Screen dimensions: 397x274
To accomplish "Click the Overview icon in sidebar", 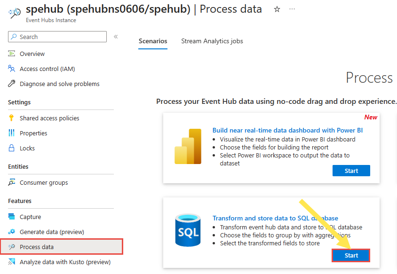I will coord(11,54).
